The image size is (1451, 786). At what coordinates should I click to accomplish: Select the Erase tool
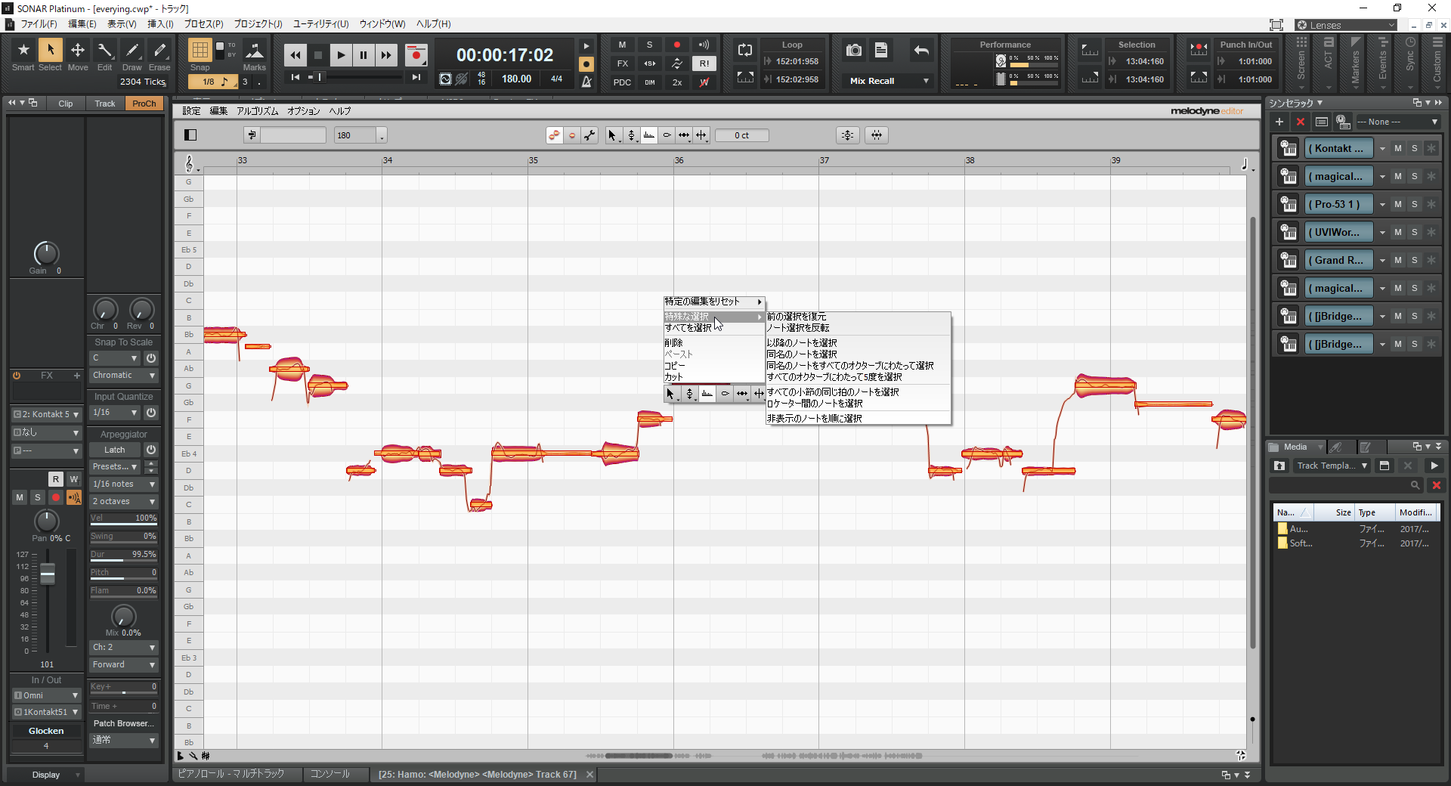(x=159, y=55)
